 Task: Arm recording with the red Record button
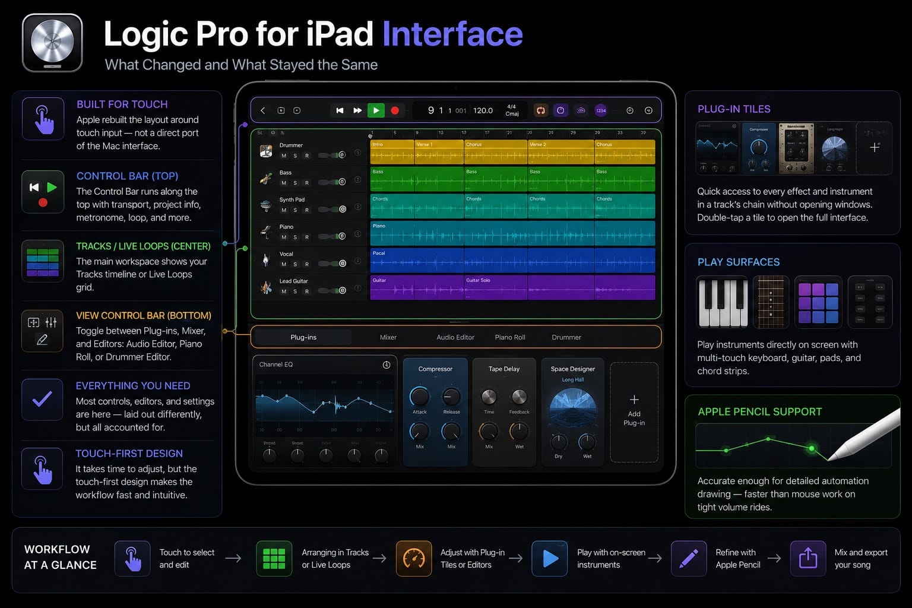(395, 110)
